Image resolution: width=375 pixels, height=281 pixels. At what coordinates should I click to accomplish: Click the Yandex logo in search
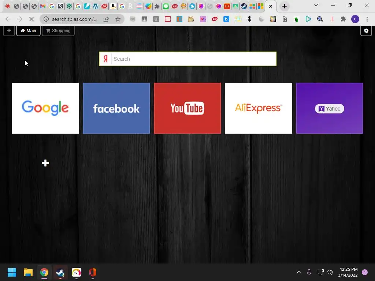(105, 59)
